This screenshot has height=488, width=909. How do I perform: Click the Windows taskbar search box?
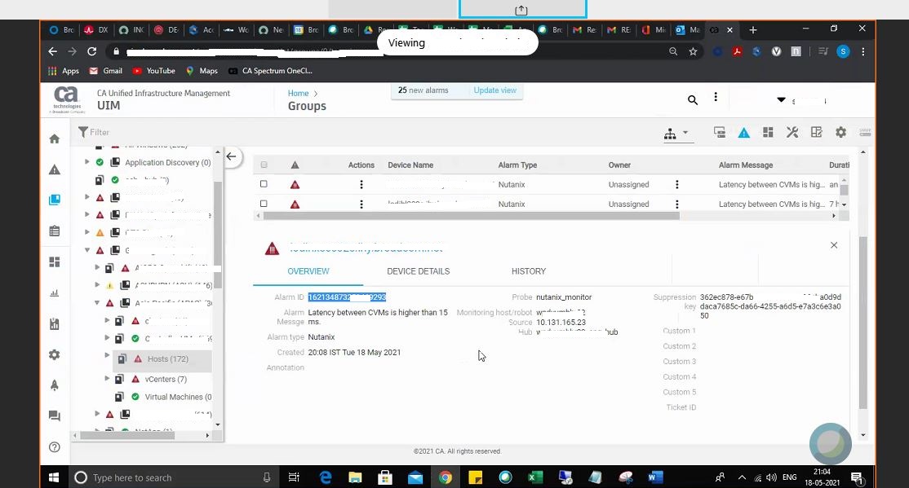tap(173, 477)
